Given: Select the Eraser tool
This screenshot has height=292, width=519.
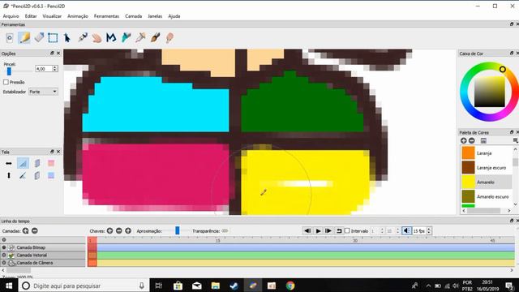Looking at the screenshot, I should pyautogui.click(x=39, y=38).
